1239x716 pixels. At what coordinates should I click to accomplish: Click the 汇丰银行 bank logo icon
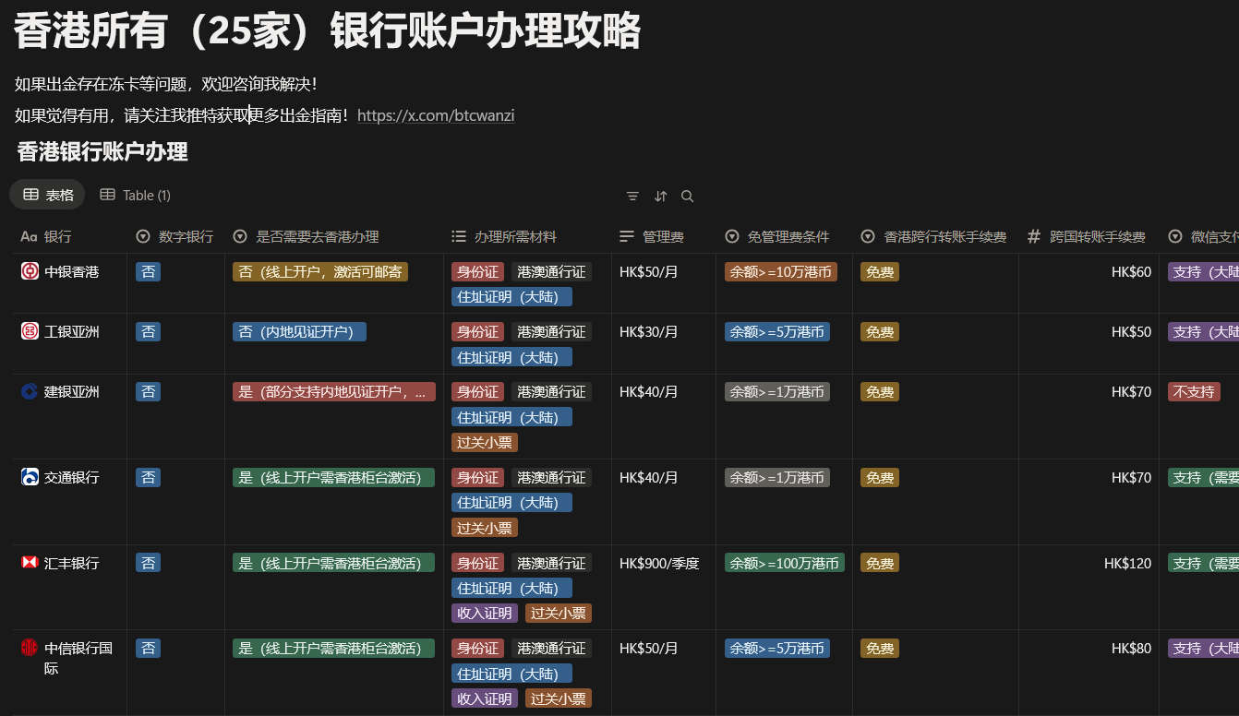(30, 563)
